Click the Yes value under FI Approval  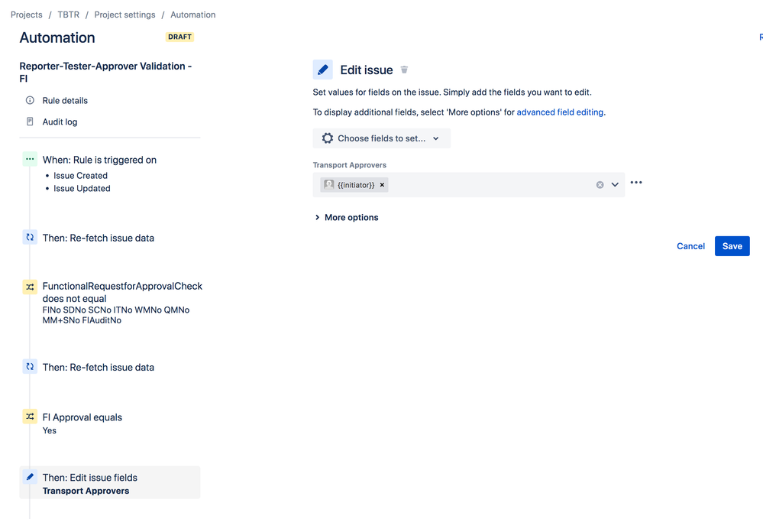49,430
